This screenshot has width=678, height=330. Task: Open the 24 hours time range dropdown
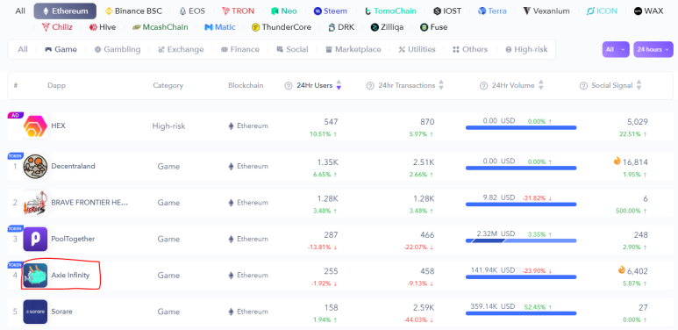pyautogui.click(x=653, y=50)
